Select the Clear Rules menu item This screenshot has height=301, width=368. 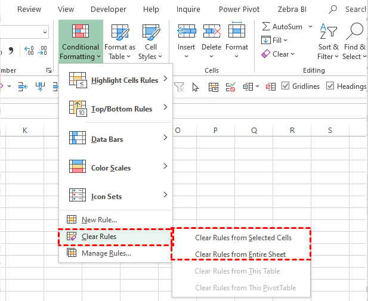coord(115,237)
